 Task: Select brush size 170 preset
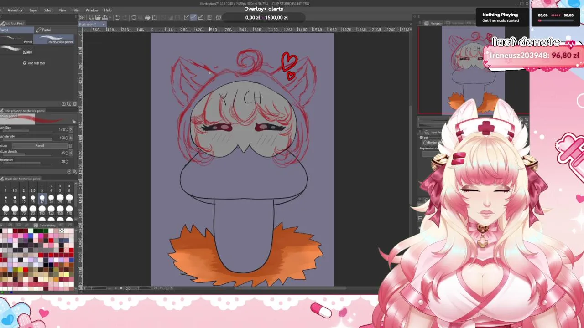tap(69, 210)
